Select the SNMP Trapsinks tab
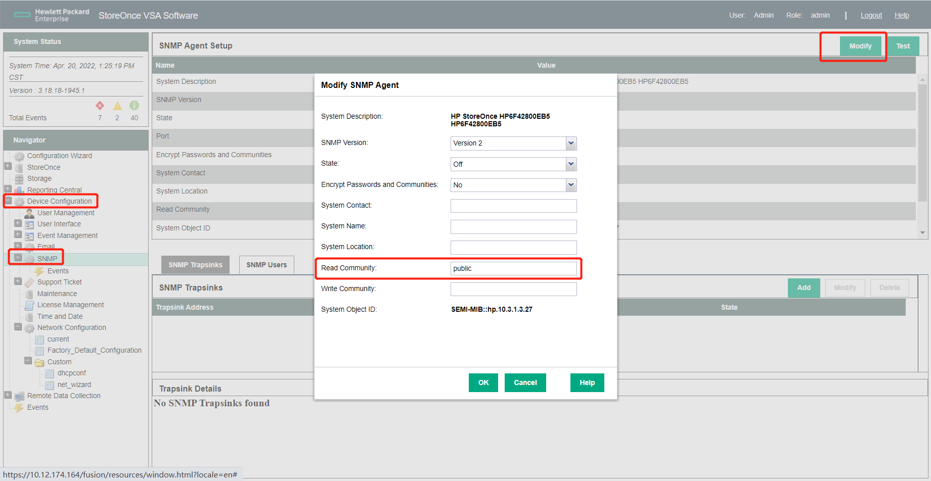This screenshot has width=931, height=481. pyautogui.click(x=195, y=265)
